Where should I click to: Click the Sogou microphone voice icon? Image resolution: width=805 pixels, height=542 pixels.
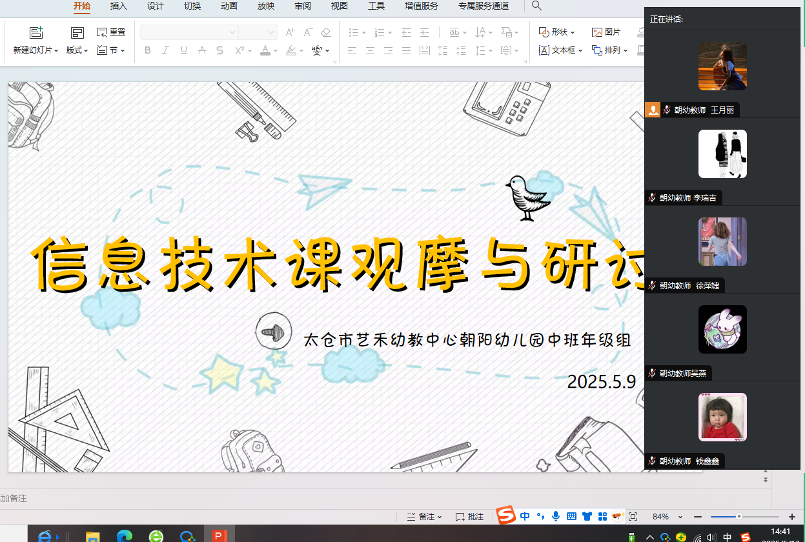coord(555,516)
